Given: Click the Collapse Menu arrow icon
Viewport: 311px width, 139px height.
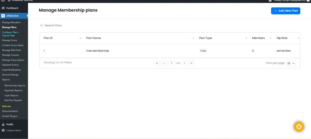Looking at the screenshot, I should (3, 130).
